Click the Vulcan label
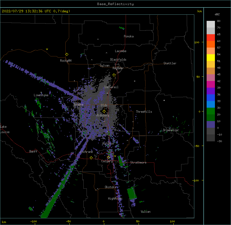The image size is (231, 225). point(146,212)
